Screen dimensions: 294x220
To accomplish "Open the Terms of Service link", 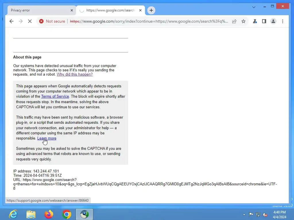I will 55,96.
